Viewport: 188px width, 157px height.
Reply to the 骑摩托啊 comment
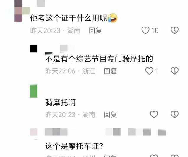pos(111,115)
